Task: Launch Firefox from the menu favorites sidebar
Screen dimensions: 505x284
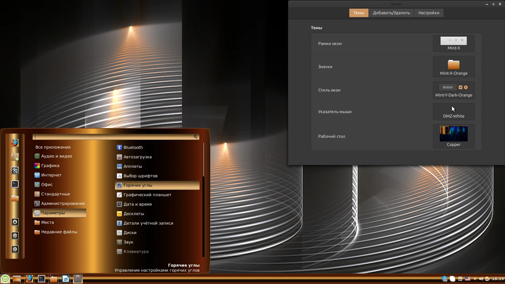Action: click(15, 143)
